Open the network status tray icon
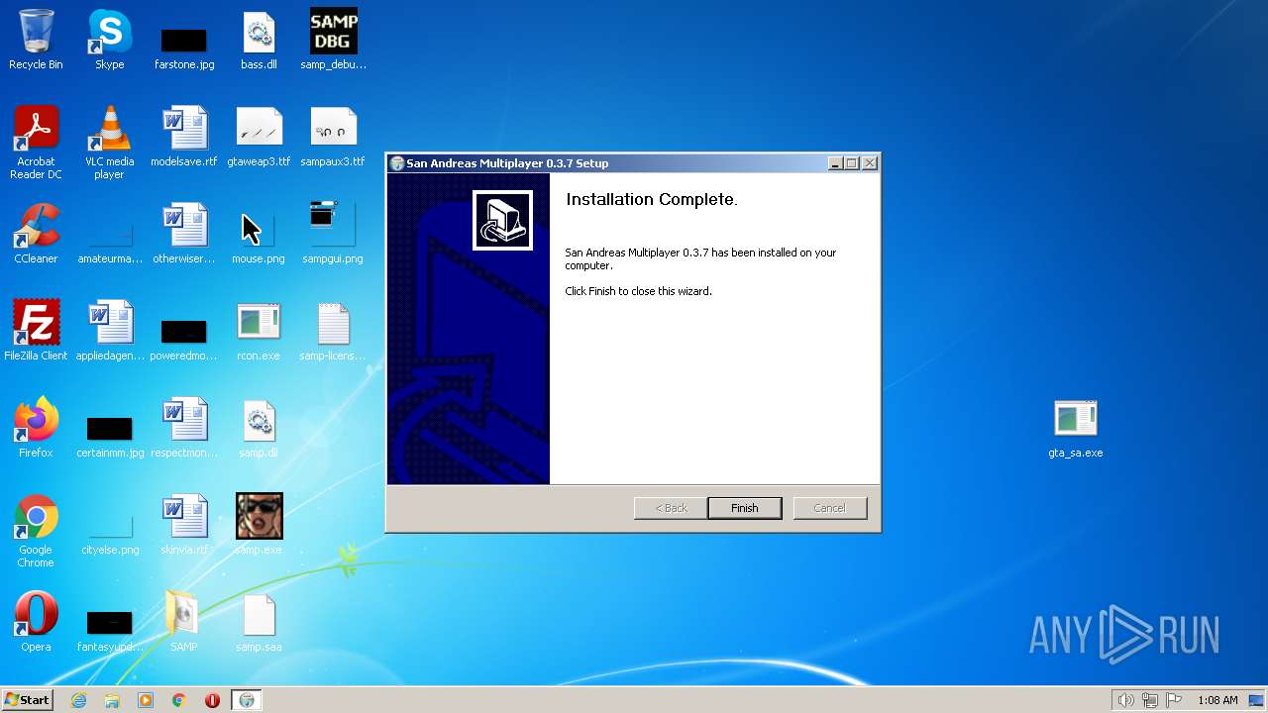The image size is (1268, 713). click(1150, 700)
